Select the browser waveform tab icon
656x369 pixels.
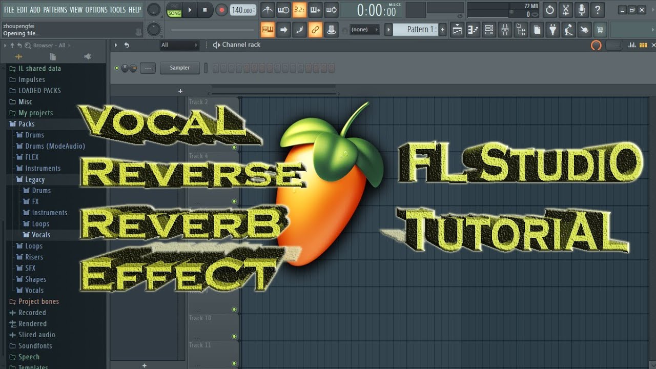18,56
